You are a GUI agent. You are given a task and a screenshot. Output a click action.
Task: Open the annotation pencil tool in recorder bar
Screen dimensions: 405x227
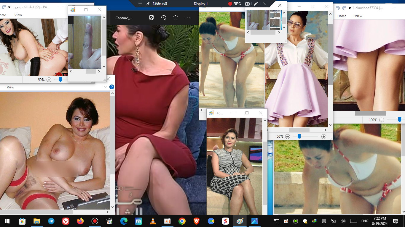pyautogui.click(x=256, y=4)
